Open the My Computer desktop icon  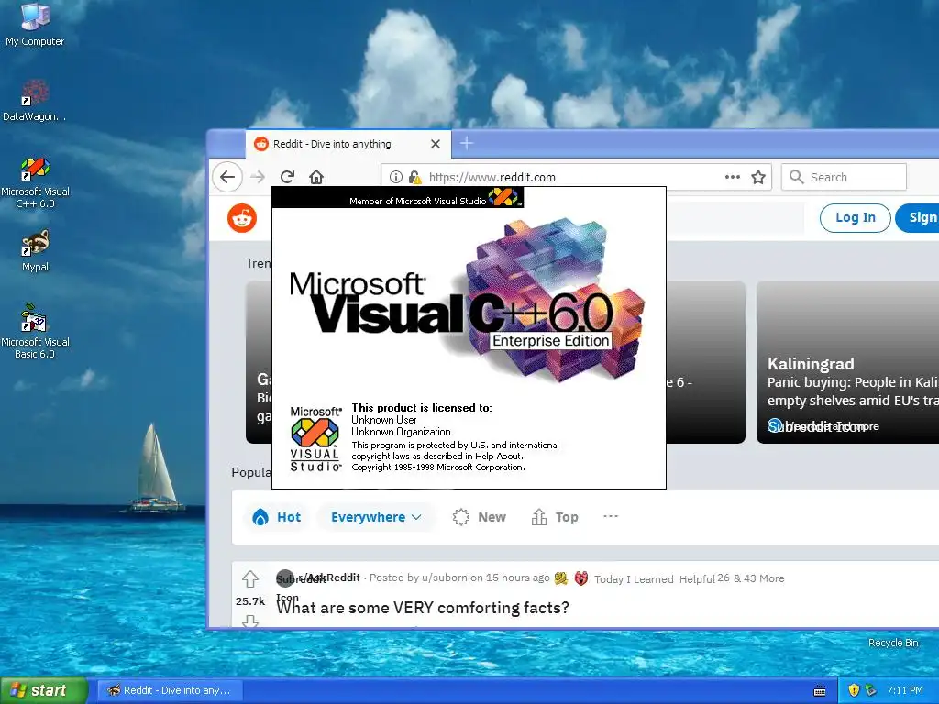pos(35,25)
